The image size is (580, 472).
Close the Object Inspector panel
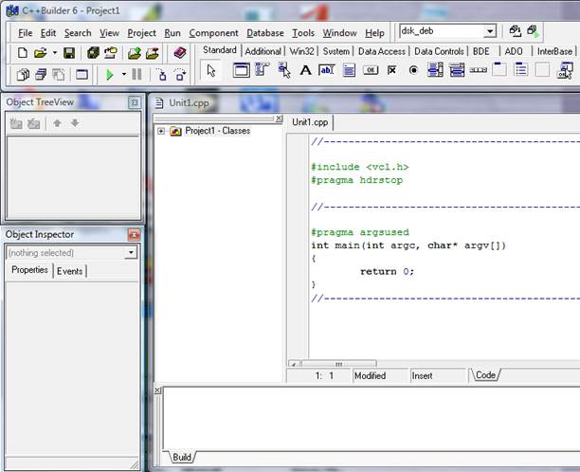(x=134, y=234)
